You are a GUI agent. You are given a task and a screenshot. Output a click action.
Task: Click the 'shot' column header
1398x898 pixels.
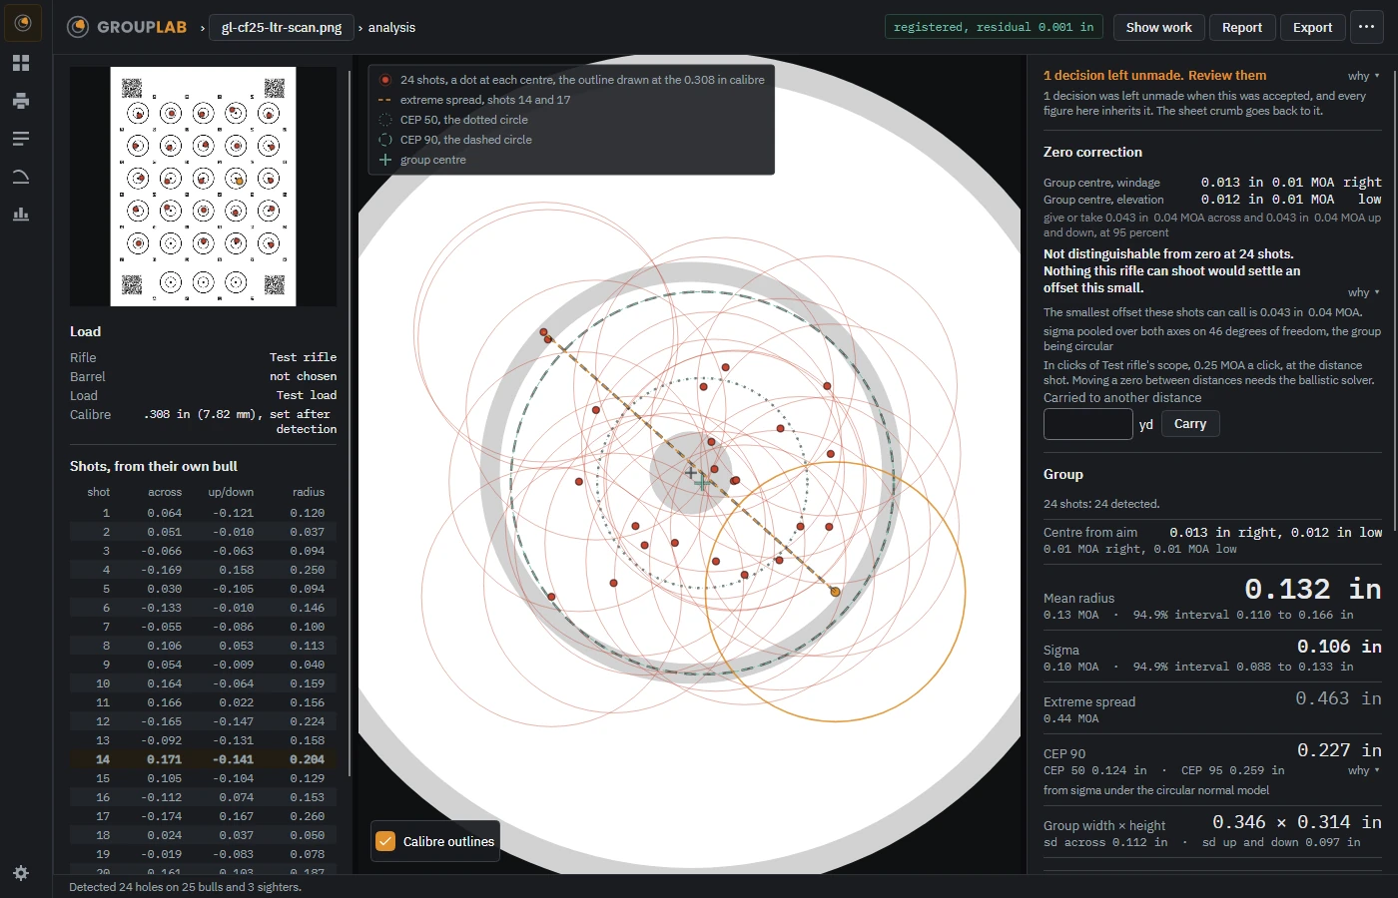coord(99,492)
